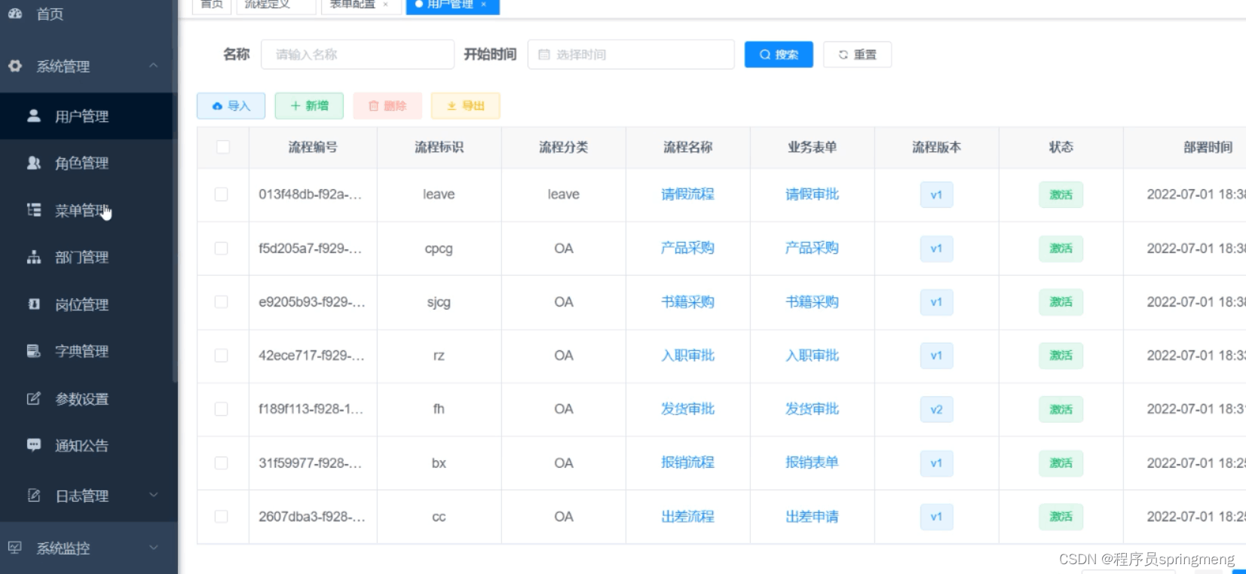Screen dimensions: 1246x574
Task: Click the green 新增 button
Action: (x=309, y=105)
